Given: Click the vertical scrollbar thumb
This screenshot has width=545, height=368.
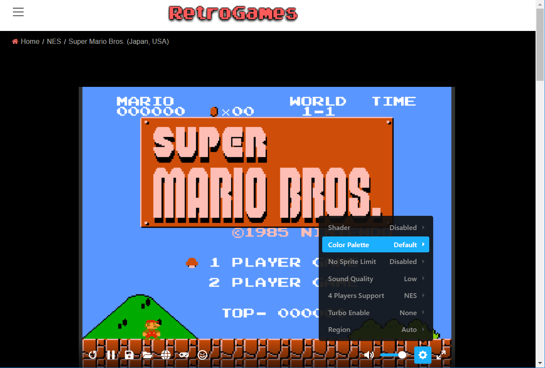Looking at the screenshot, I should tap(540, 44).
